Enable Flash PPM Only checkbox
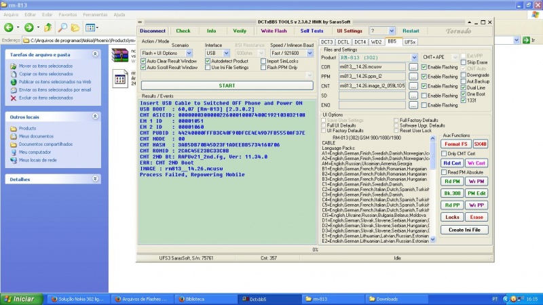The image size is (543, 305). (263, 67)
